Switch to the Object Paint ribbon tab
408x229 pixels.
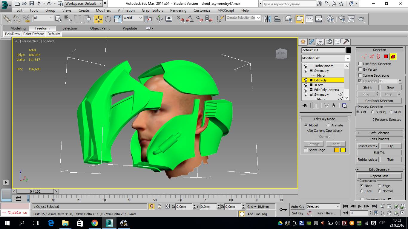pos(100,28)
